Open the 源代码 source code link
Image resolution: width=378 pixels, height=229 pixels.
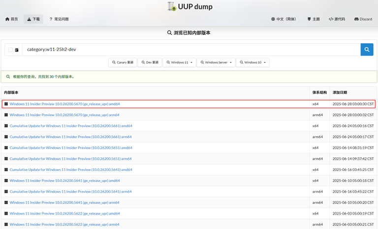[x=338, y=19]
